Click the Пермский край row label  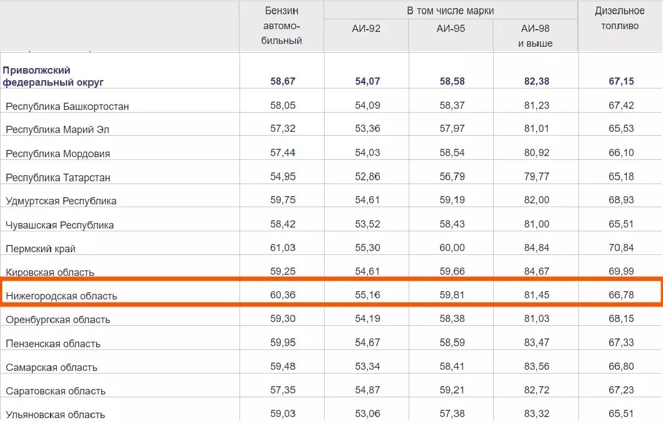[x=41, y=248]
